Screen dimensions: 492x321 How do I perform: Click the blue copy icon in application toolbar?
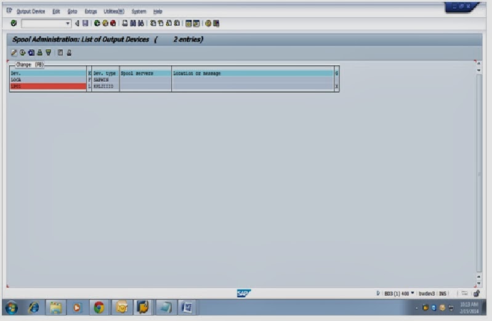[31, 53]
